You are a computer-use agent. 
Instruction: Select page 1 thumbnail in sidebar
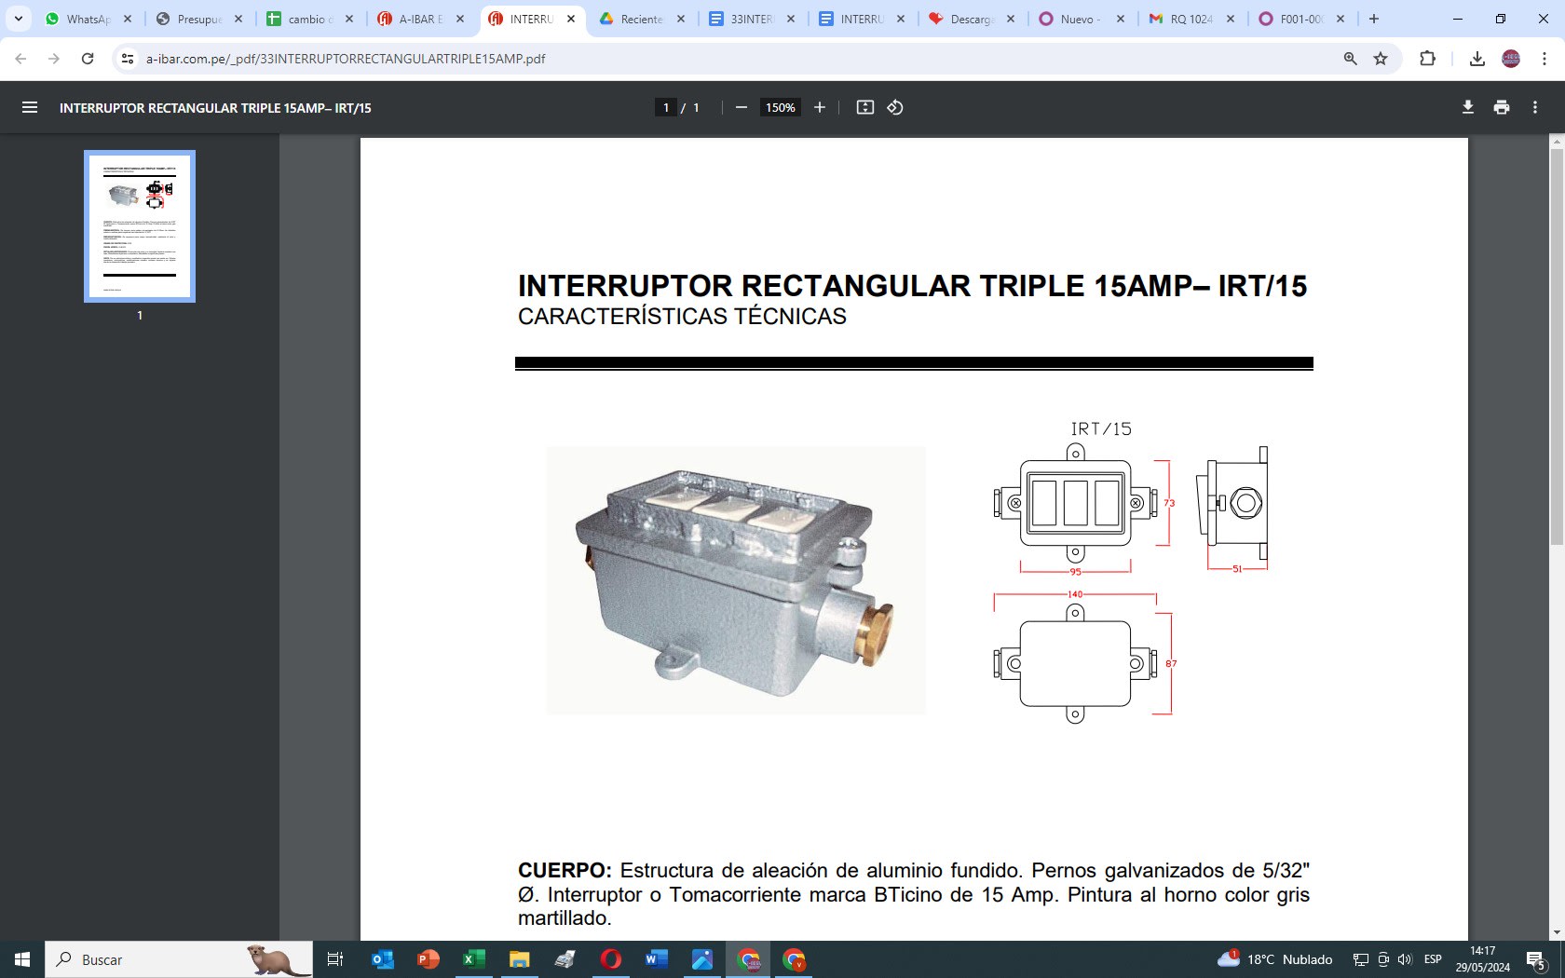140,225
